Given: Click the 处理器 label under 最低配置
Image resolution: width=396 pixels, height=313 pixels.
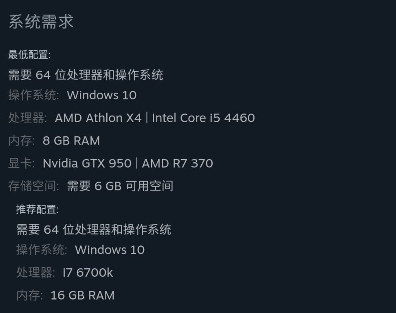Looking at the screenshot, I should click(27, 118).
